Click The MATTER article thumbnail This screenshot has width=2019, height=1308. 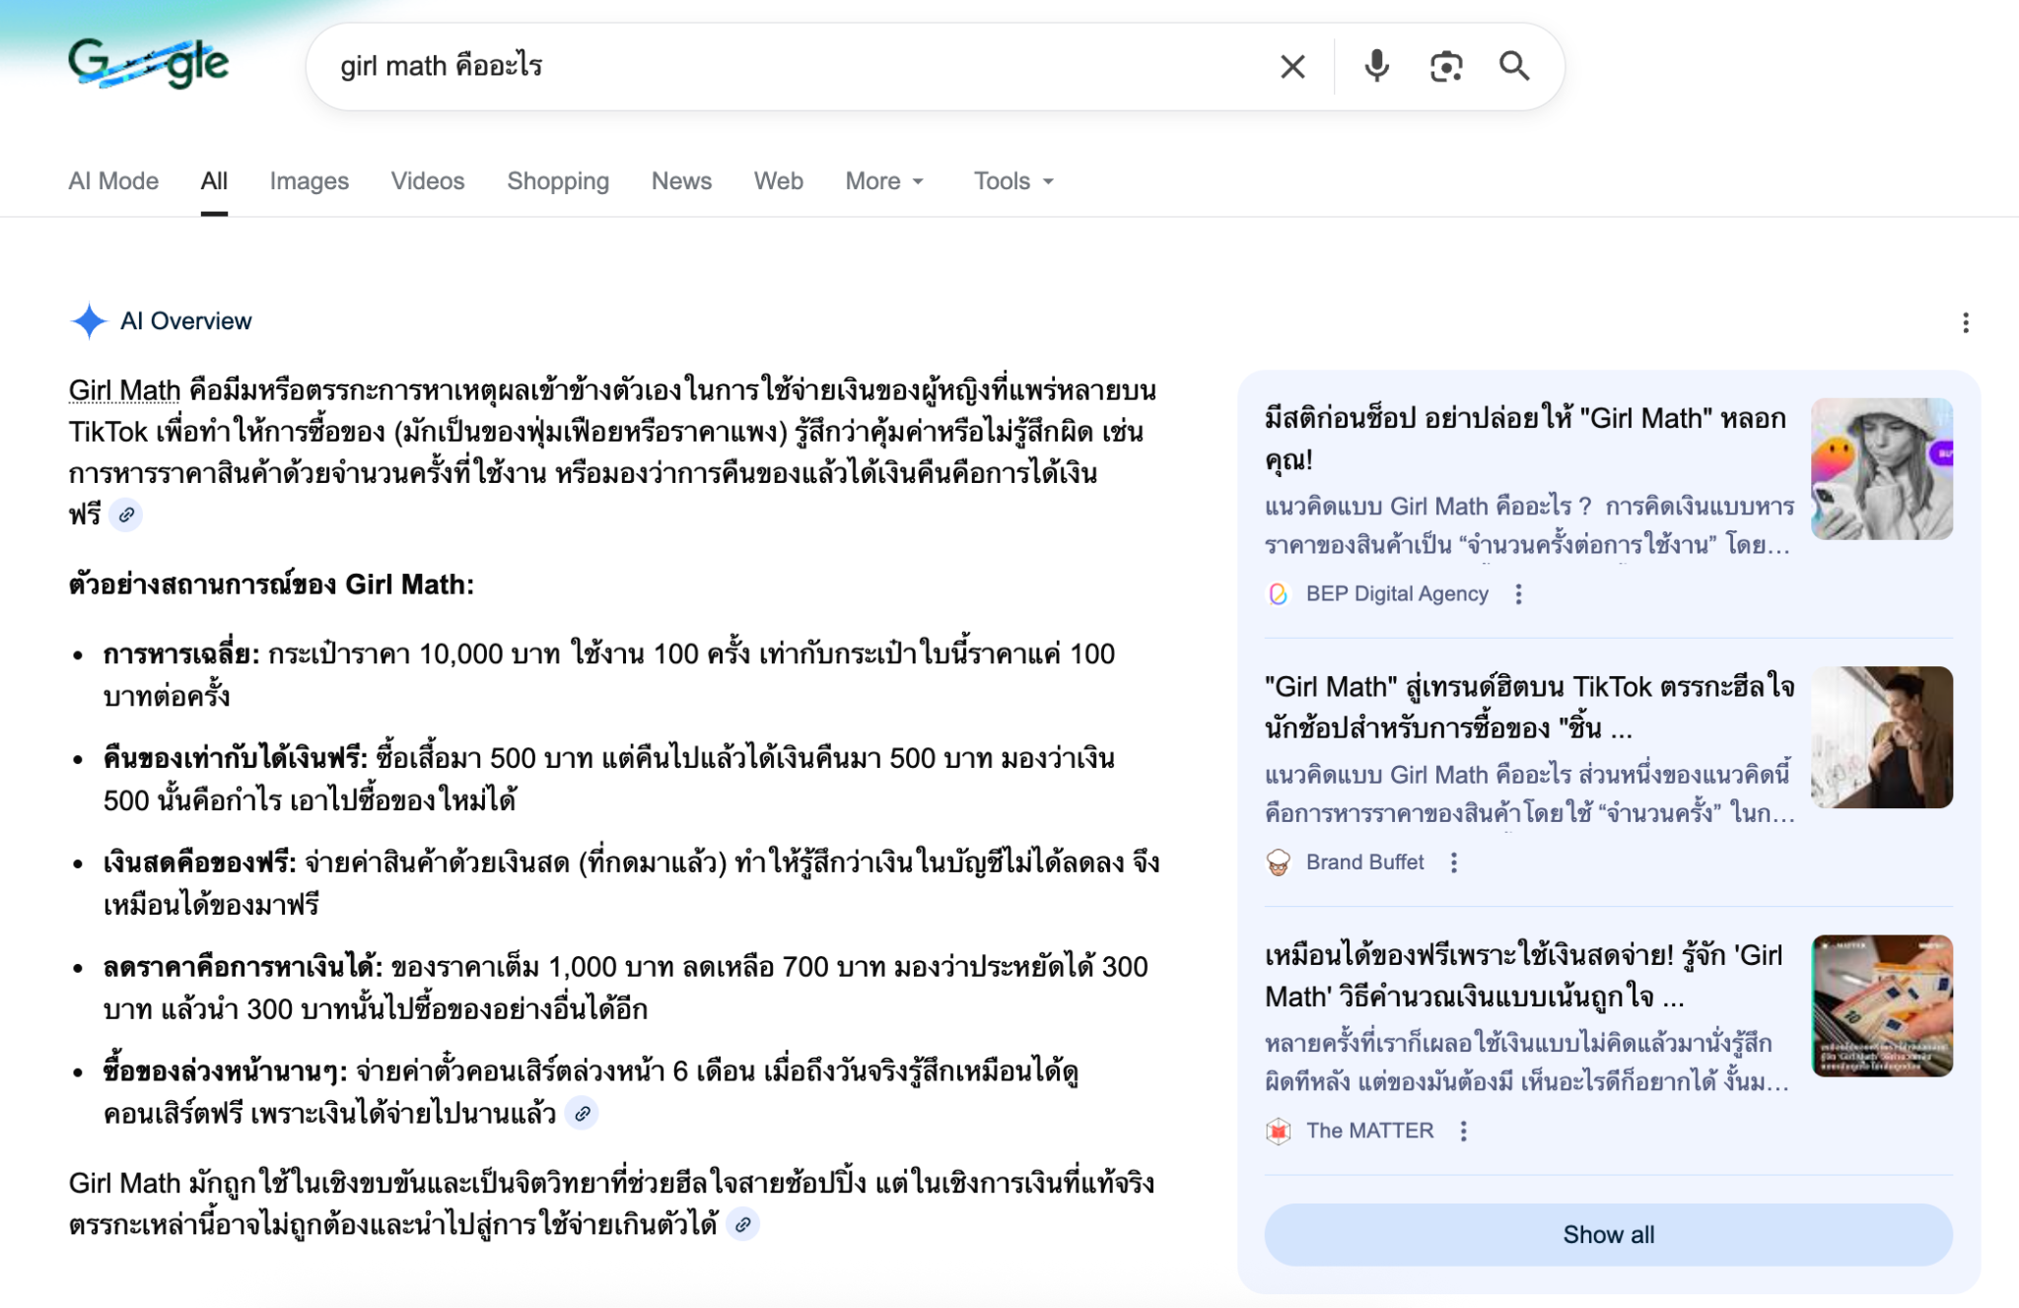[x=1882, y=1006]
